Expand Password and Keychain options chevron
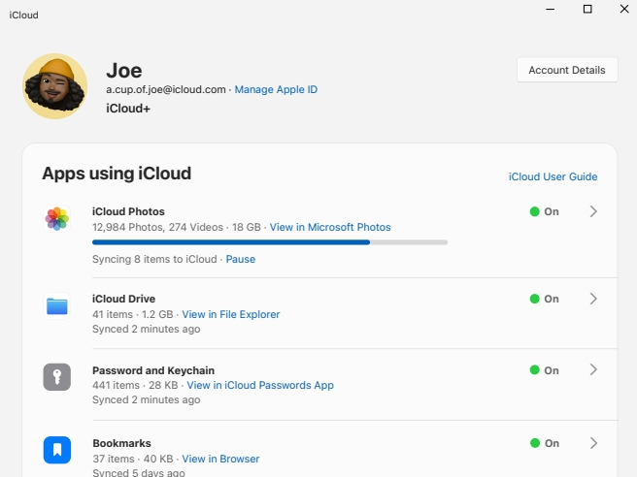 pos(593,369)
